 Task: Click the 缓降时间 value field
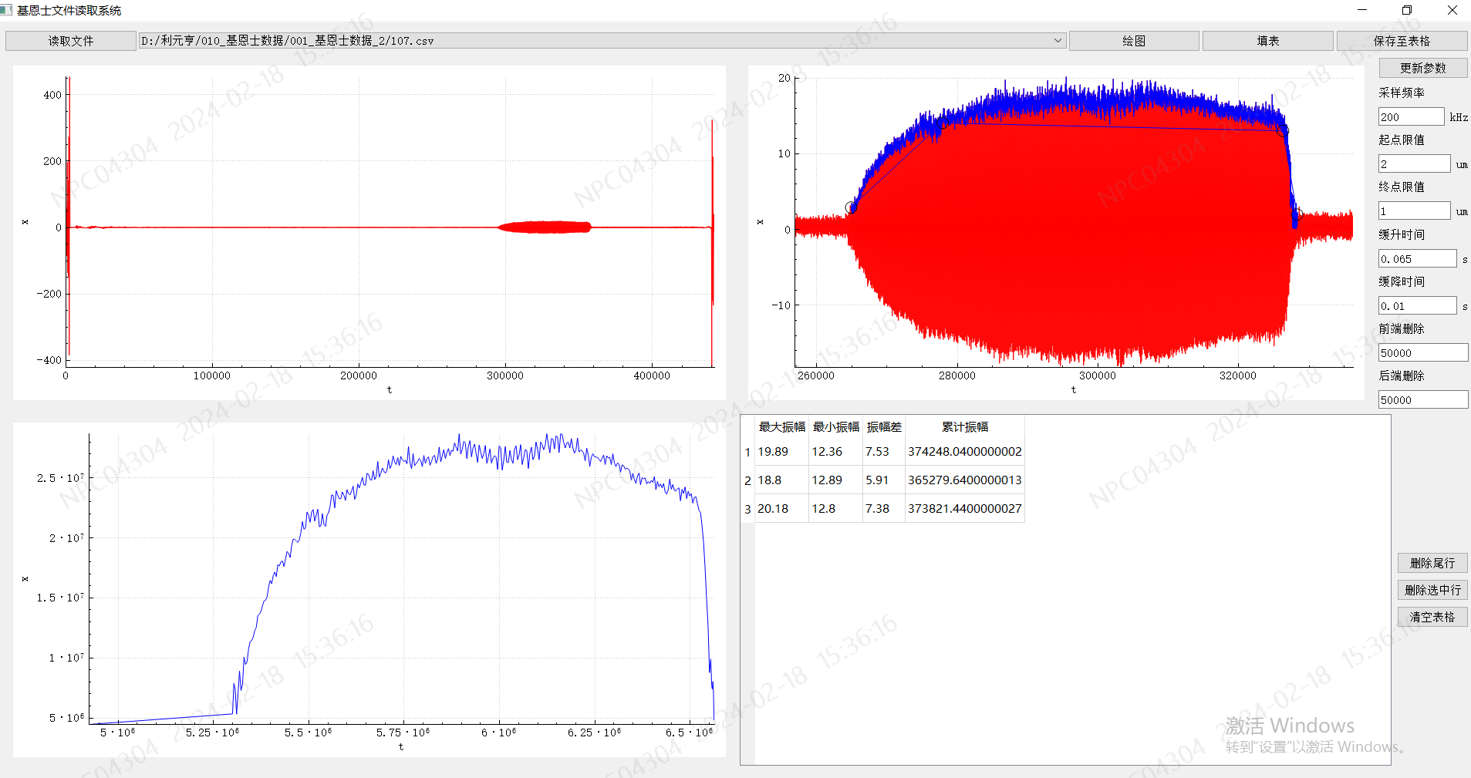pyautogui.click(x=1416, y=306)
